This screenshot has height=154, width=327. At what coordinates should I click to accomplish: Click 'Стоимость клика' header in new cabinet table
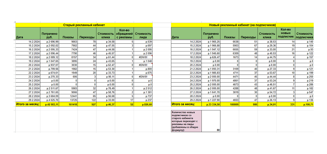267,33
